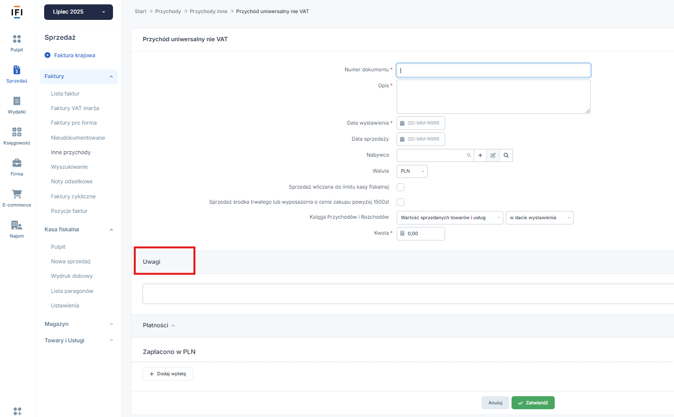Click the plus icon next to Faktura krajowa
The width and height of the screenshot is (674, 417).
(x=48, y=55)
